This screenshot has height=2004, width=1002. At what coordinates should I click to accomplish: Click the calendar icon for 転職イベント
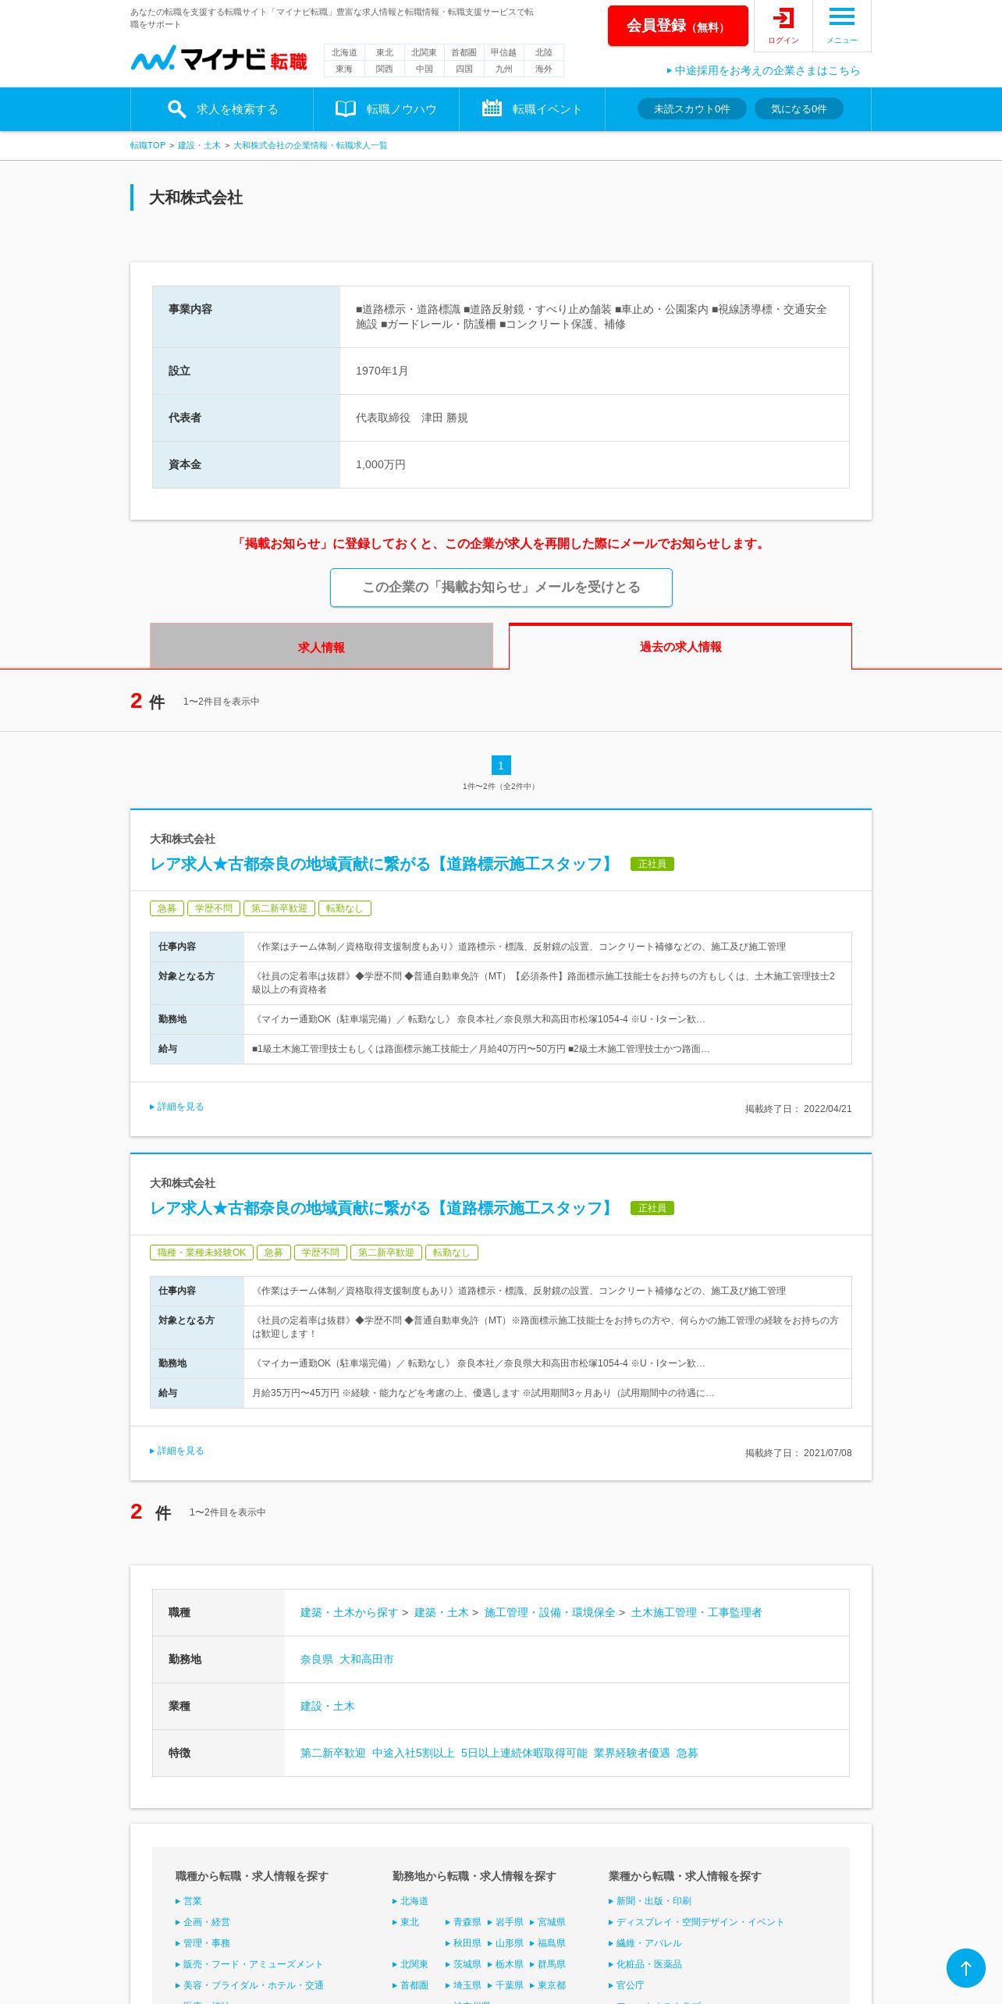pyautogui.click(x=492, y=108)
